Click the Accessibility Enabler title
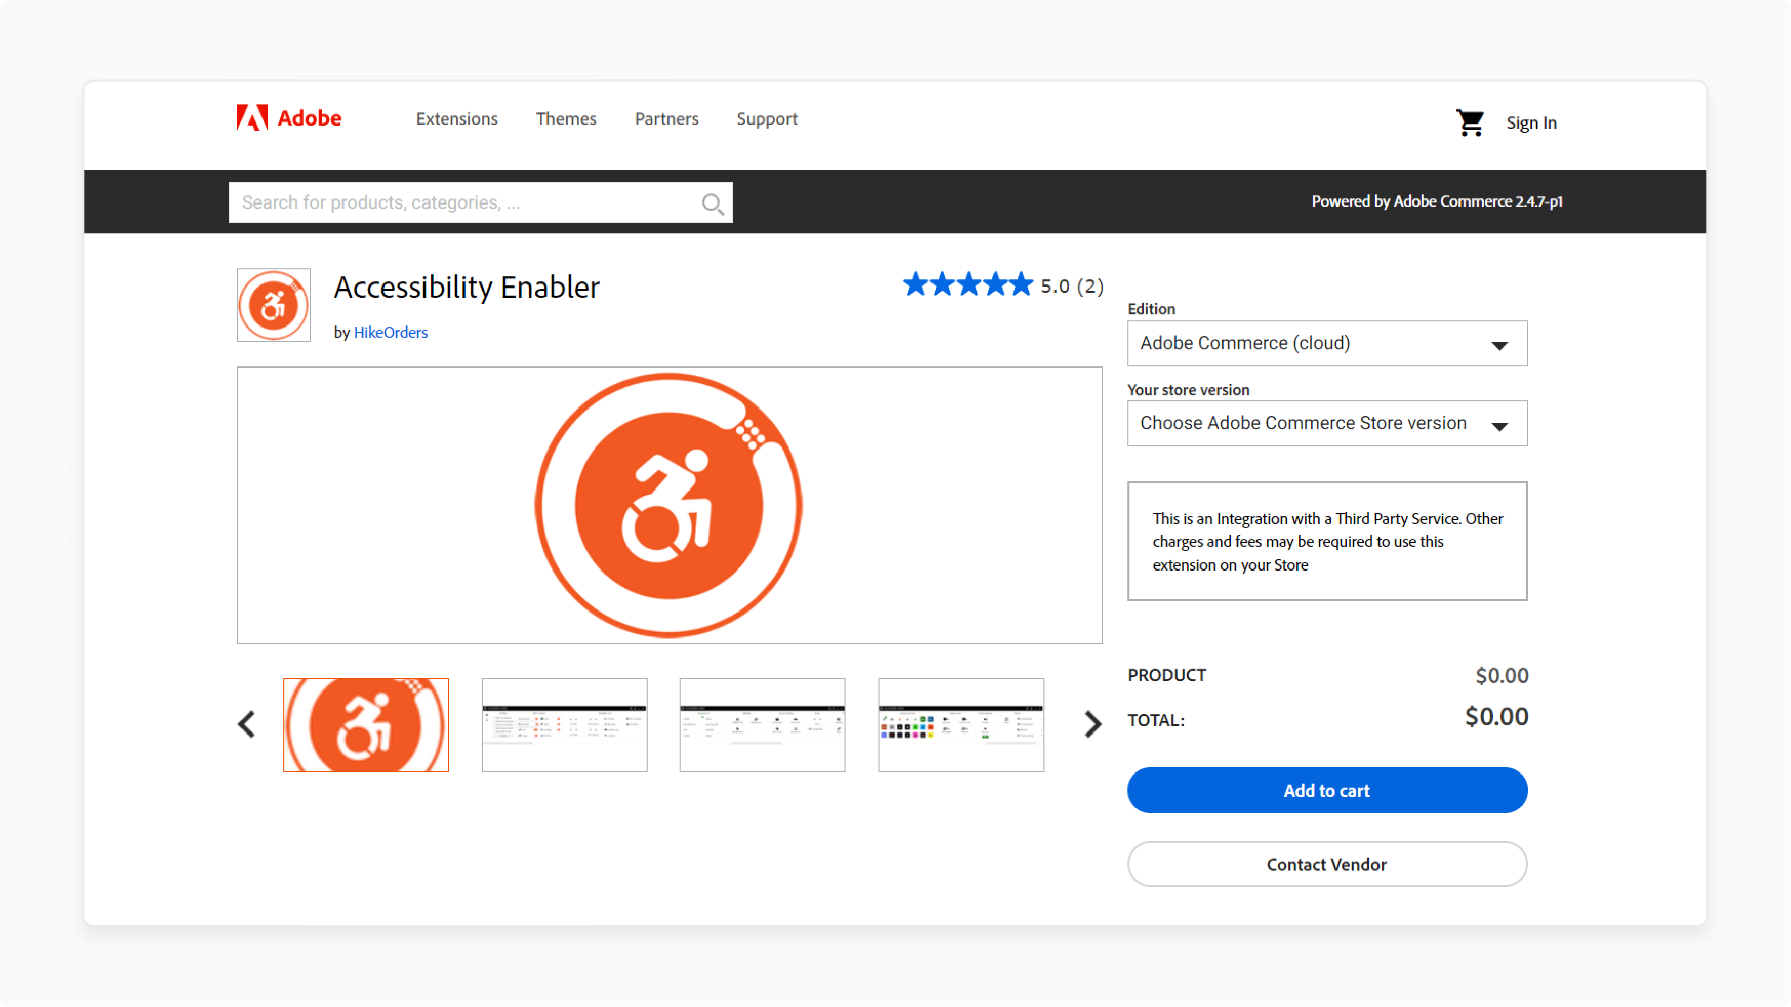The image size is (1791, 1007). click(x=467, y=287)
